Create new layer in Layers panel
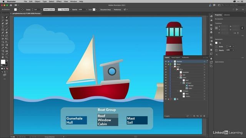This screenshot has height=138, width=246. point(201,116)
